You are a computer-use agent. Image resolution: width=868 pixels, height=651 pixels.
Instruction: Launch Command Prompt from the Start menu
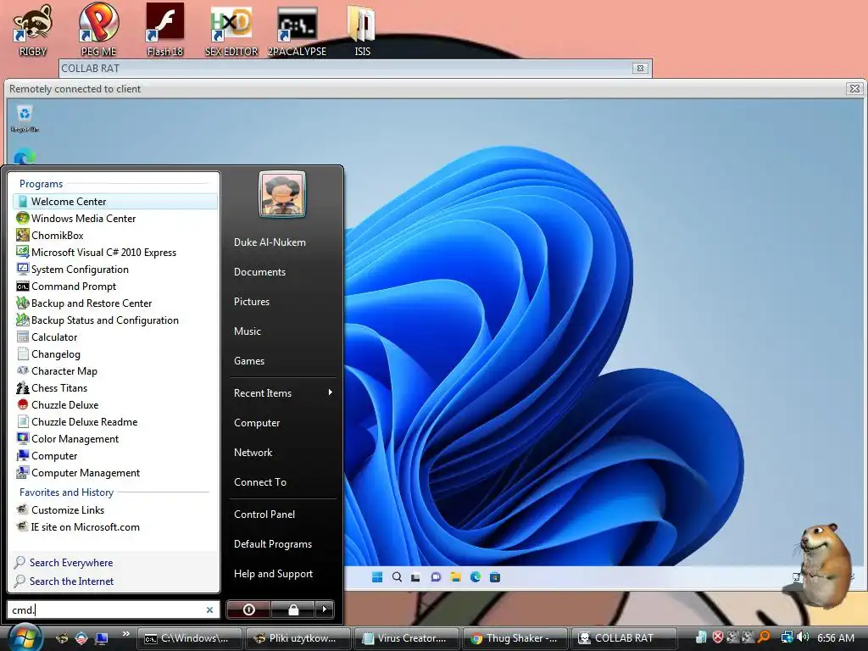tap(115, 287)
